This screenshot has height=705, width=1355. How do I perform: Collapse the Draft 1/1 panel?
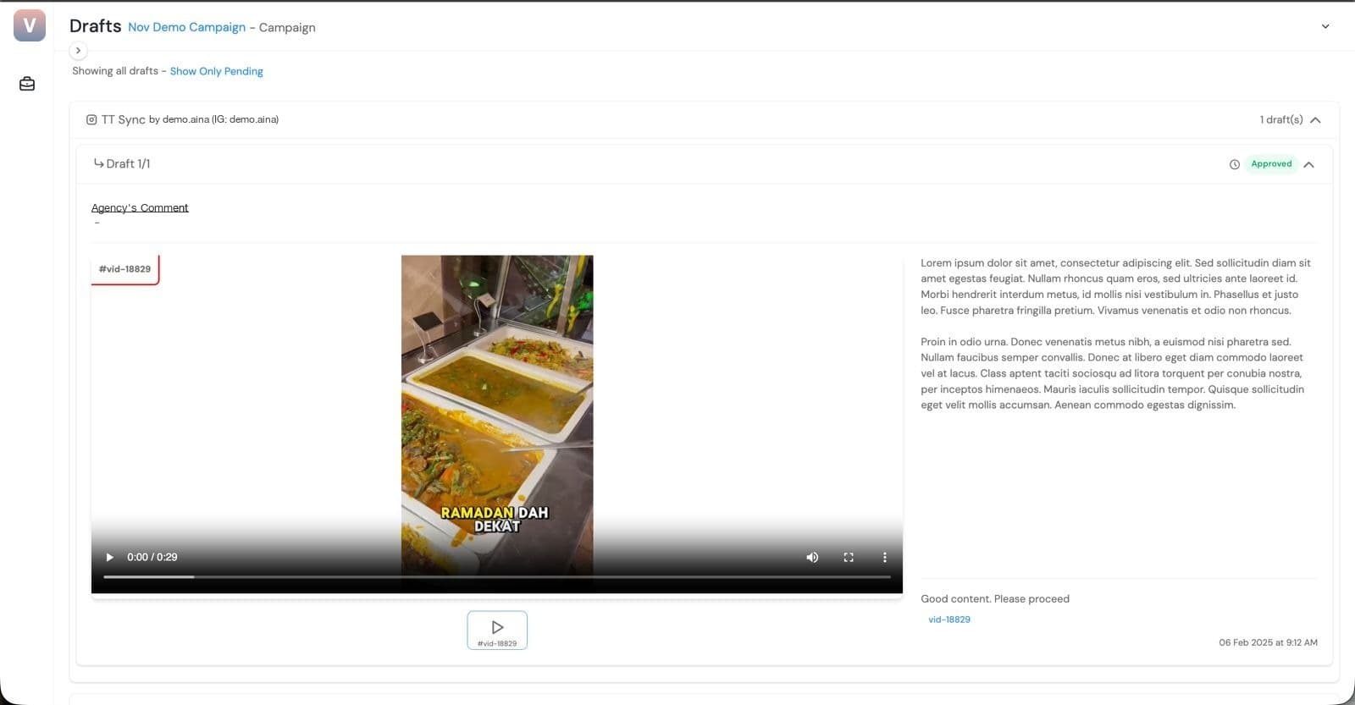pyautogui.click(x=1308, y=164)
